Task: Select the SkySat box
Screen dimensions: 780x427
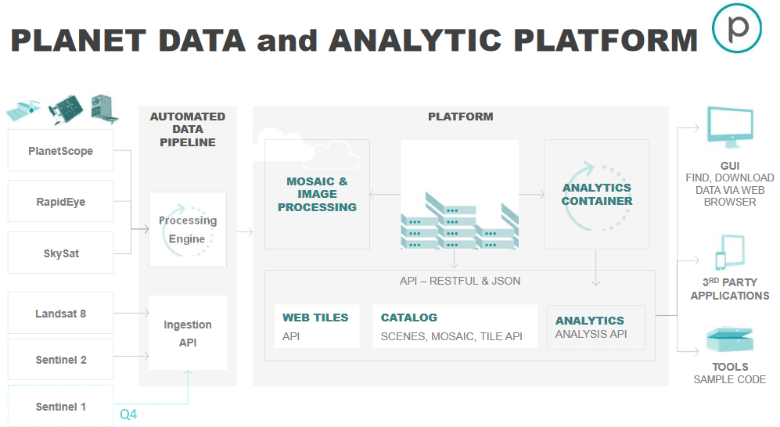Action: (61, 253)
